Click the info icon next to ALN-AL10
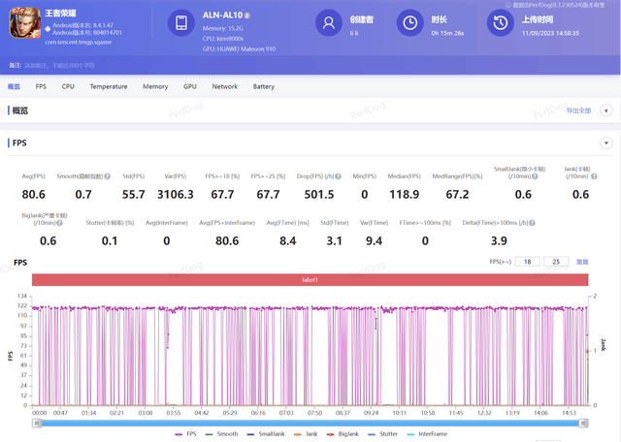Image resolution: width=621 pixels, height=442 pixels. (247, 16)
